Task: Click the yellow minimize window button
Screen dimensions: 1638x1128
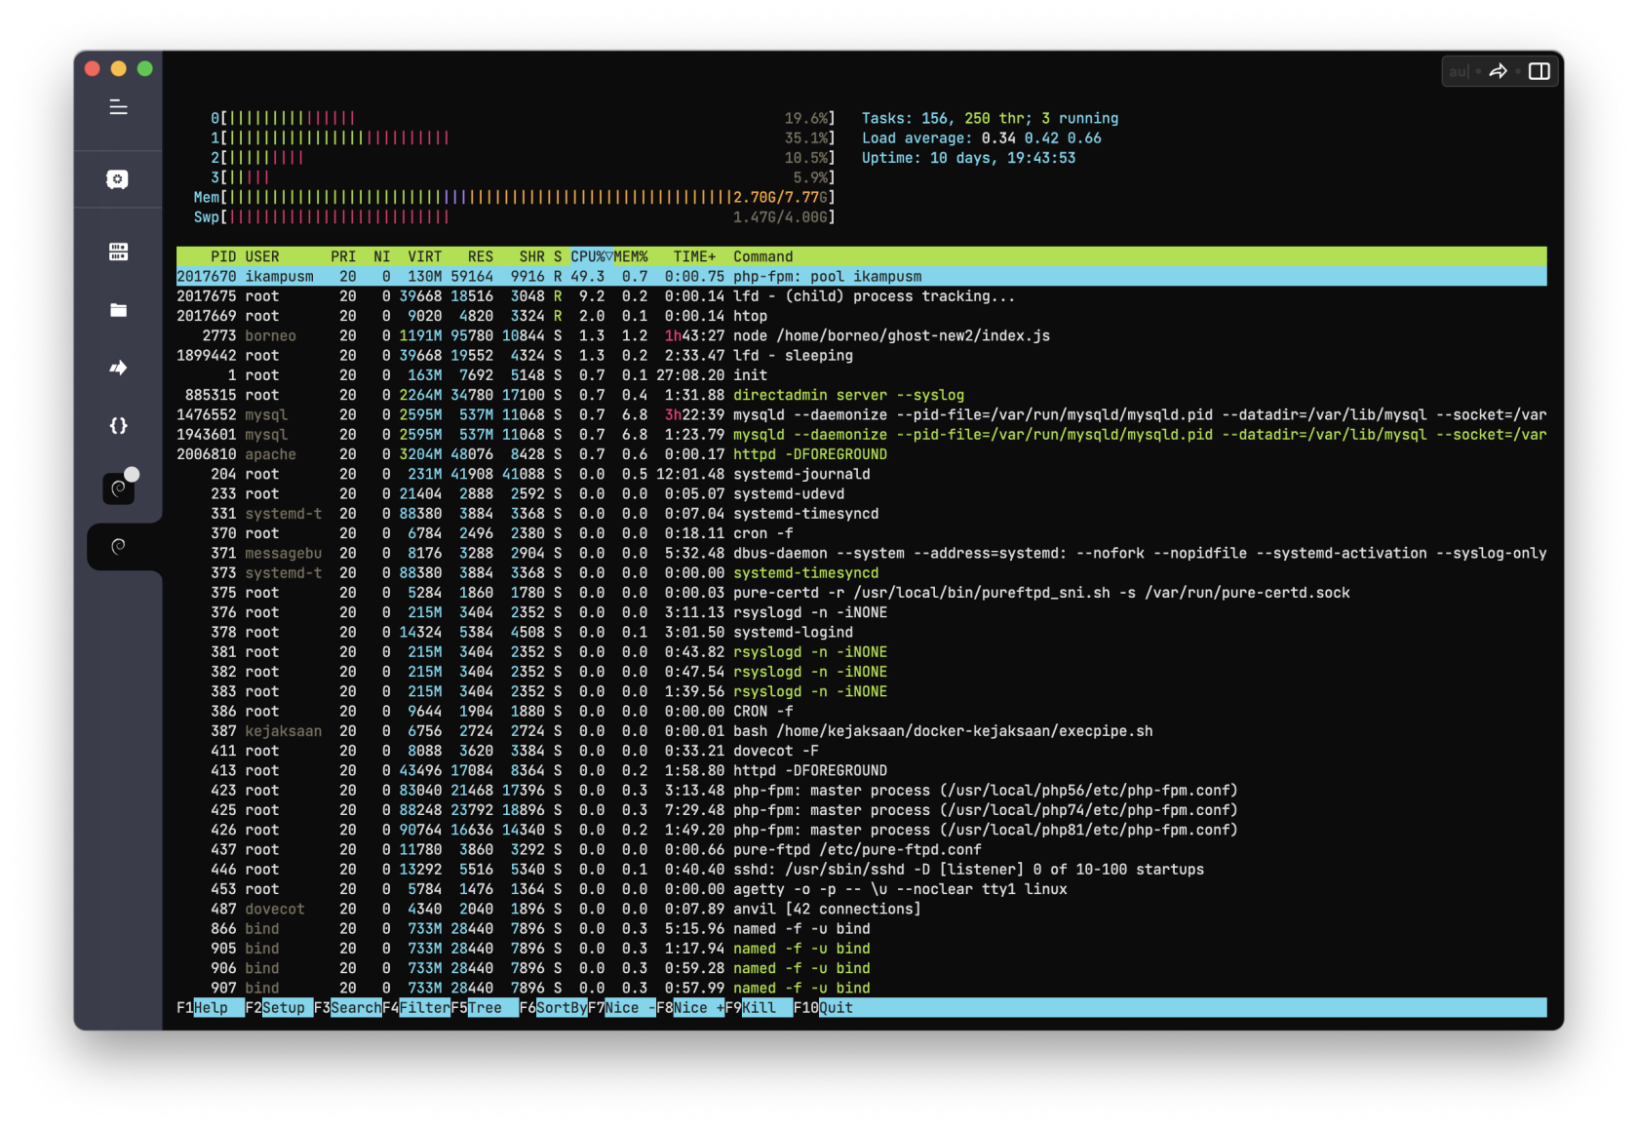Action: coord(119,68)
